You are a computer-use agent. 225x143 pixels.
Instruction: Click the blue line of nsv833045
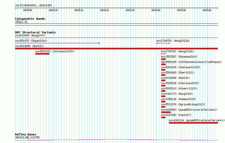[x=116, y=38]
